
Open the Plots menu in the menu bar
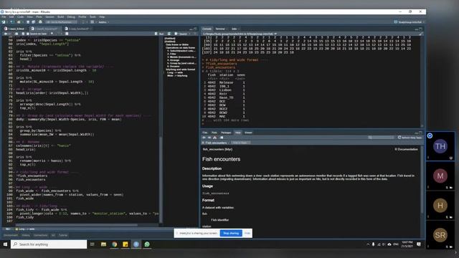pos(39,17)
